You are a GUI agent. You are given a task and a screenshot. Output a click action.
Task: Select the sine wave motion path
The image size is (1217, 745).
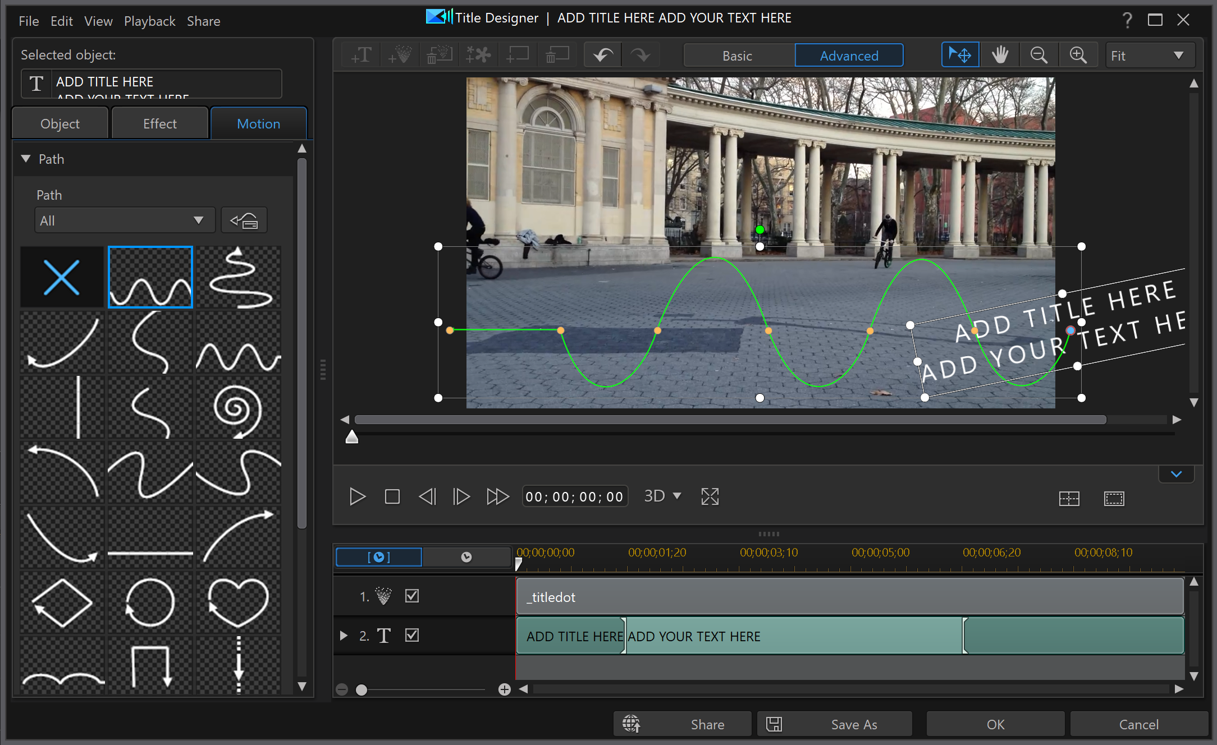150,276
